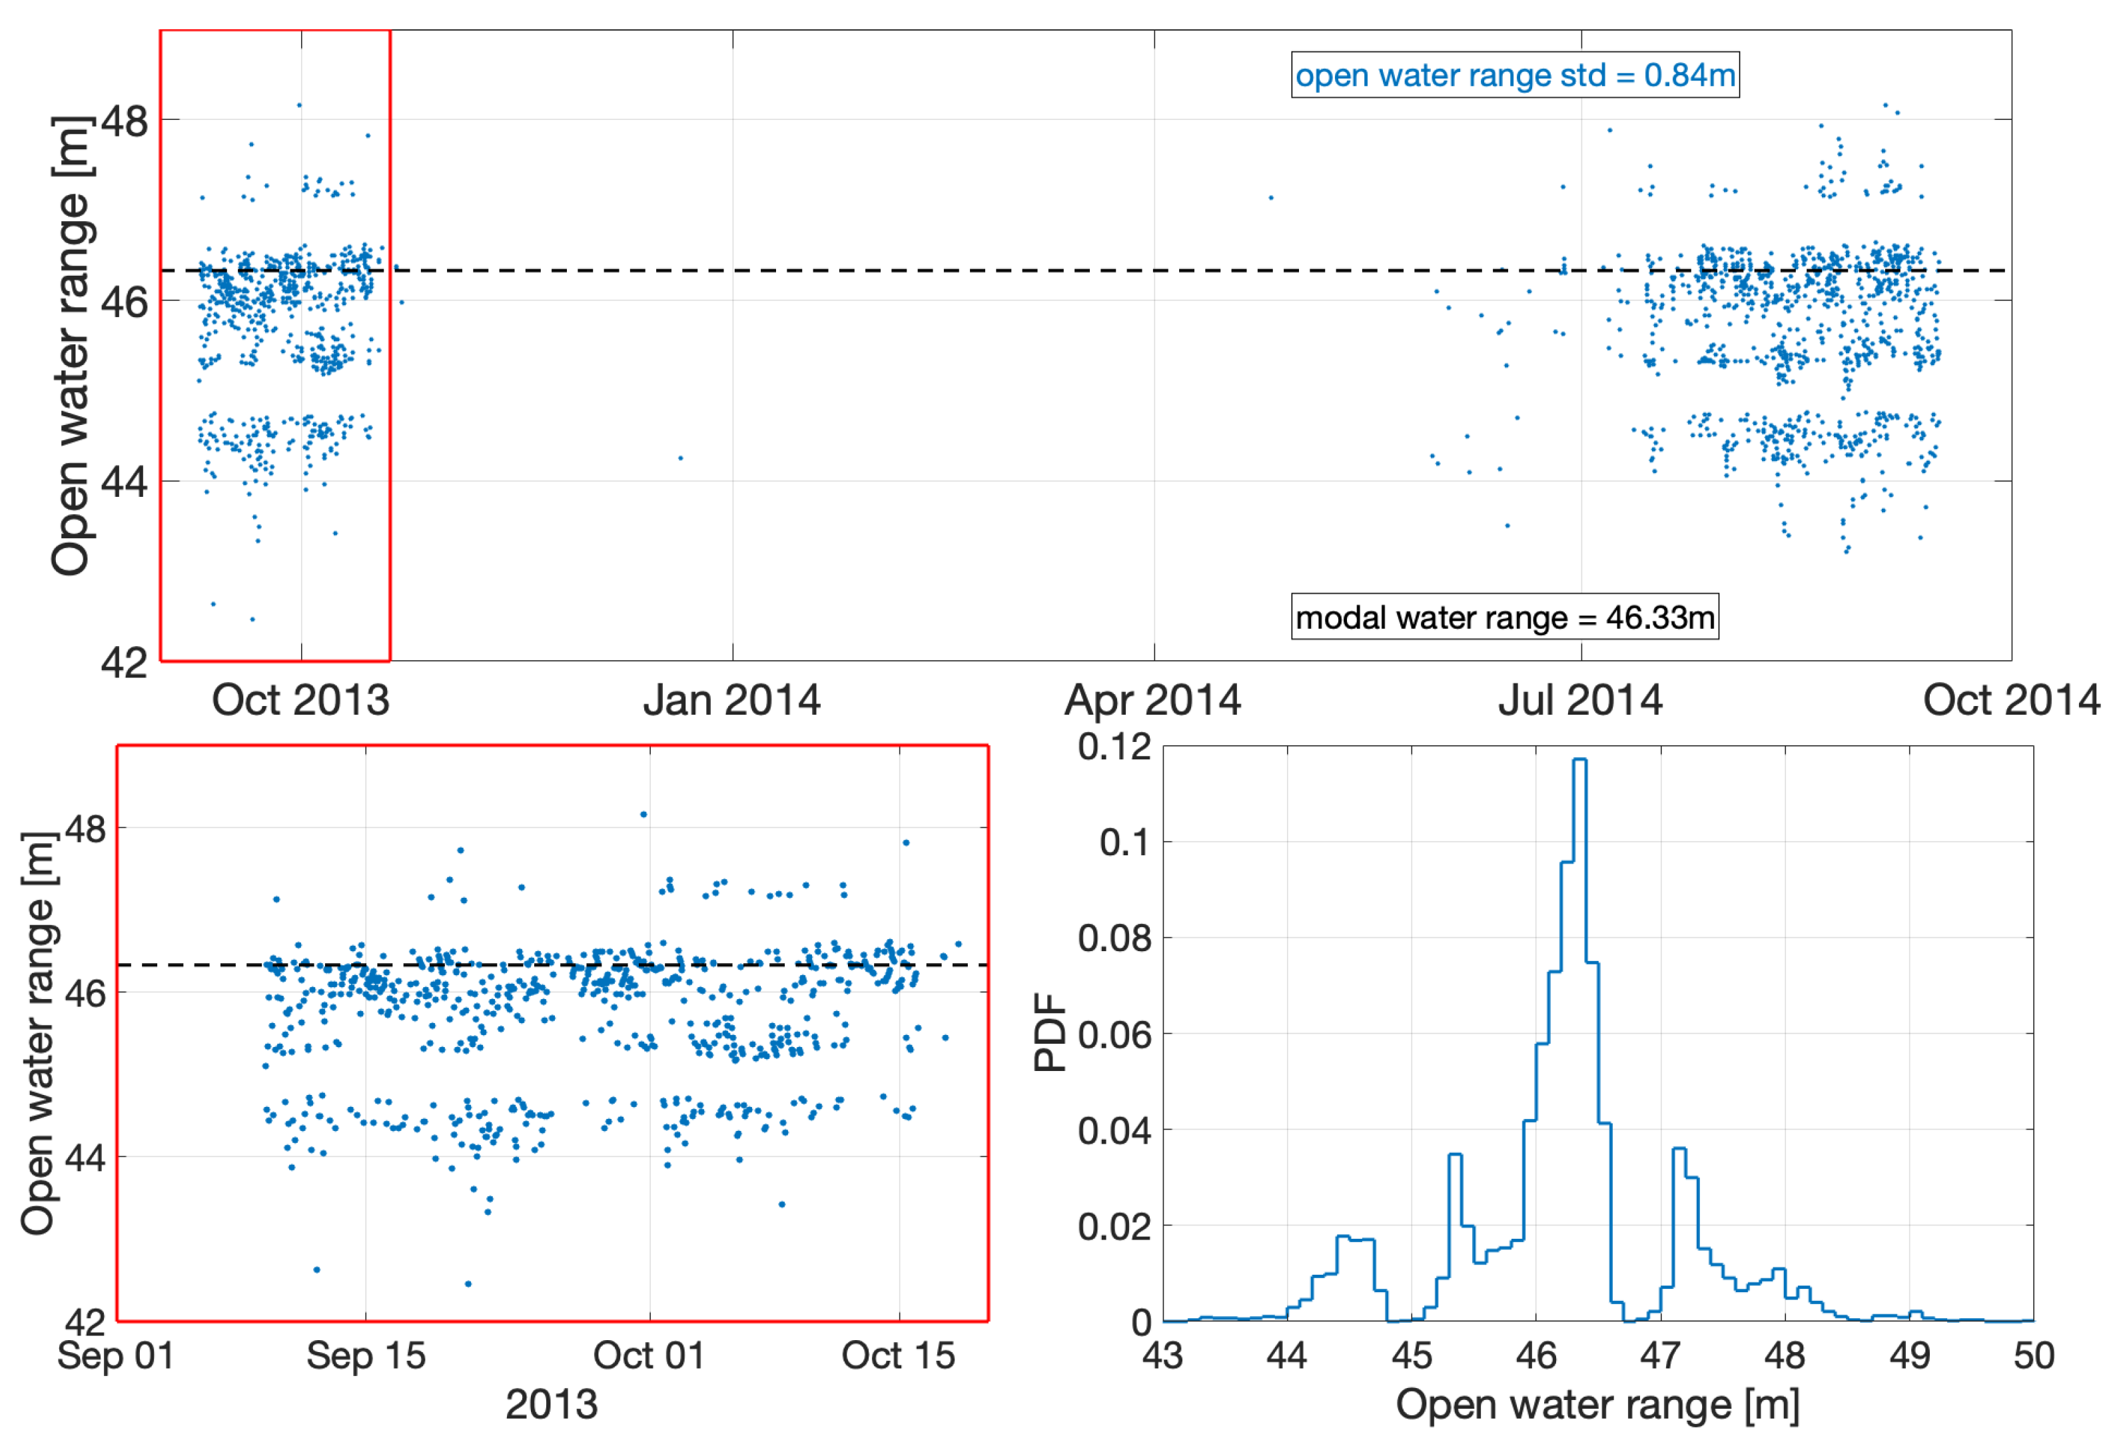2127x1456 pixels.
Task: Click the '43' tick label on histogram x-axis
Action: tap(1162, 1355)
